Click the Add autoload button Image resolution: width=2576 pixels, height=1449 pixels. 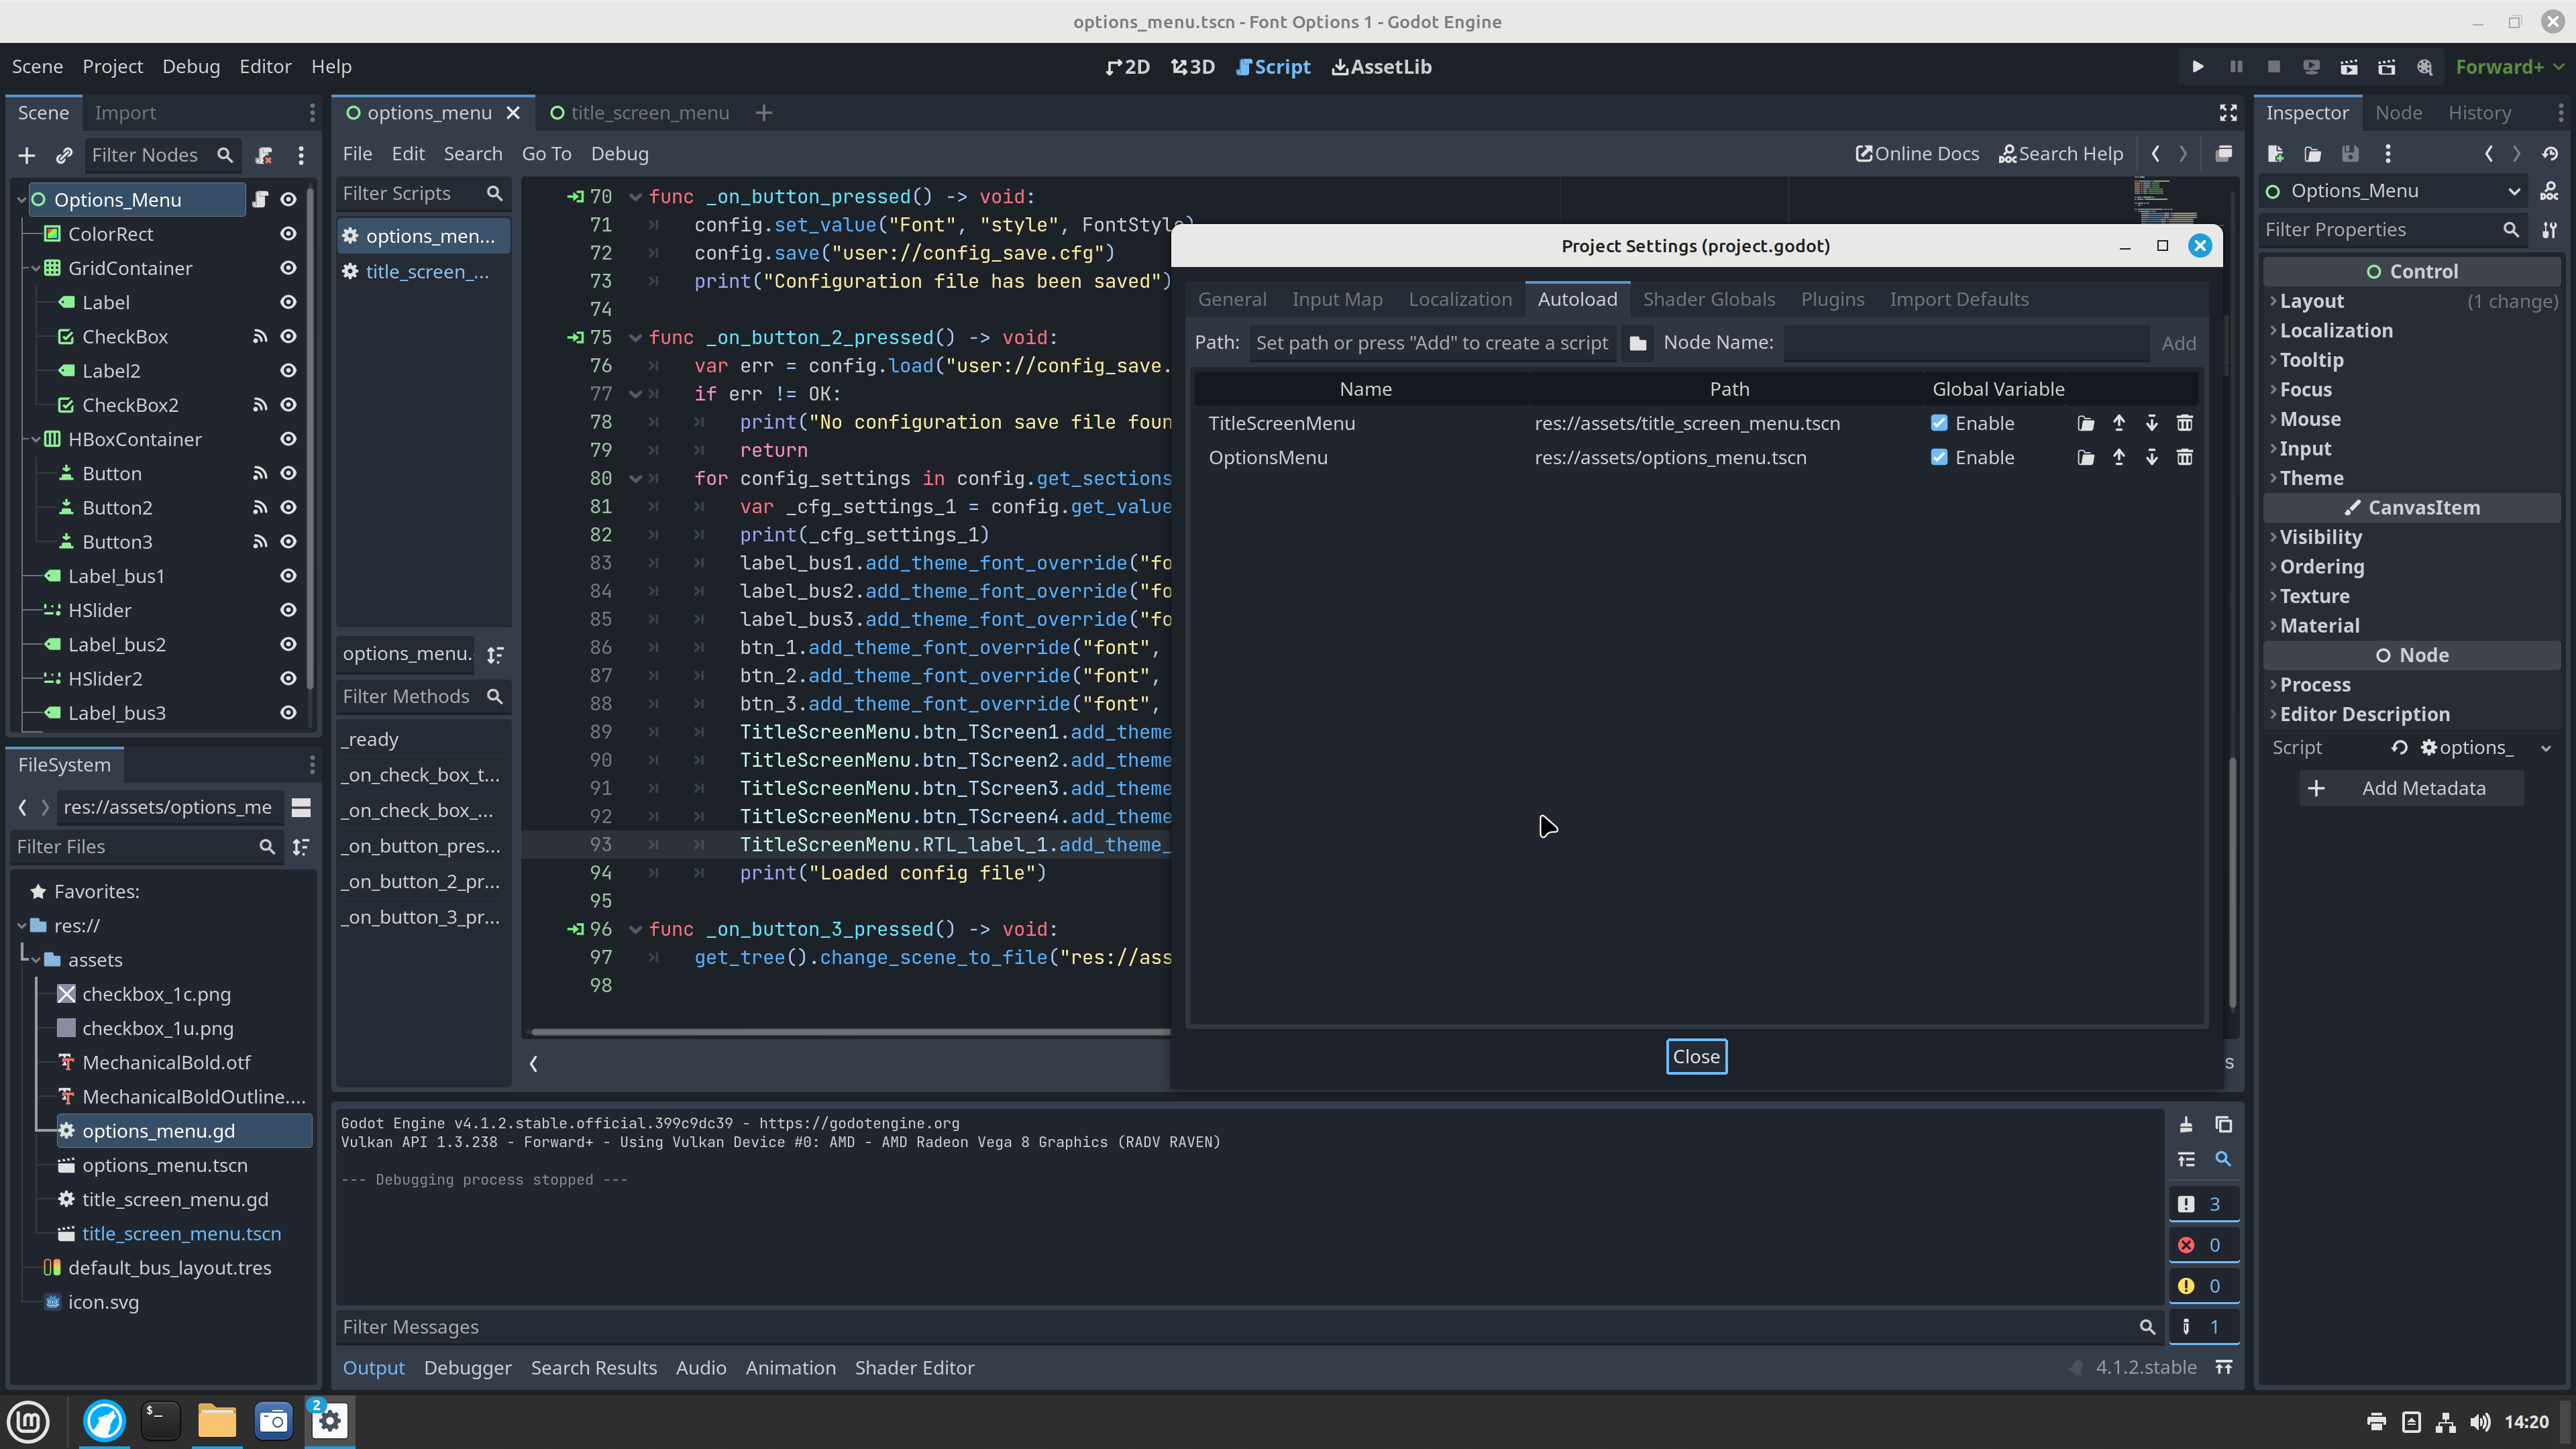(2178, 343)
